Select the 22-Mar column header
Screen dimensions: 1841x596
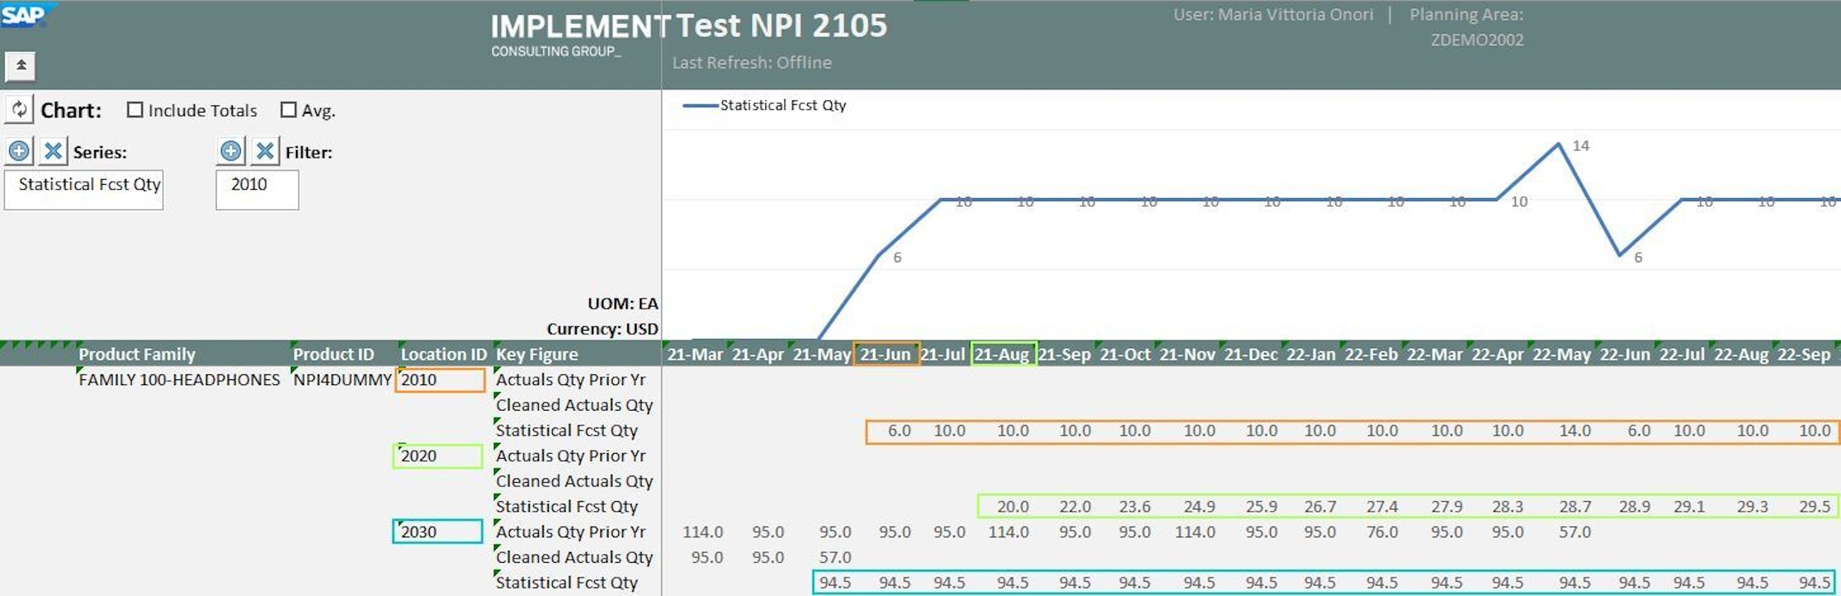pos(1435,354)
